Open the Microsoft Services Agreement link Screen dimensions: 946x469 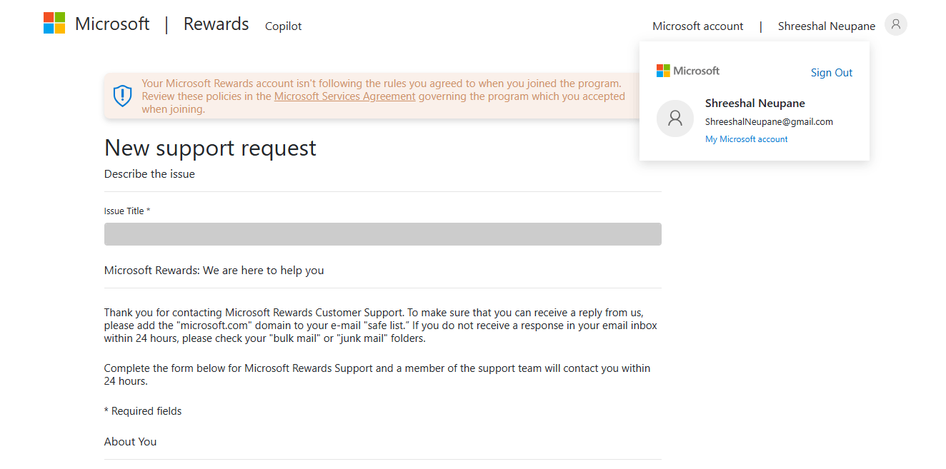(x=345, y=96)
